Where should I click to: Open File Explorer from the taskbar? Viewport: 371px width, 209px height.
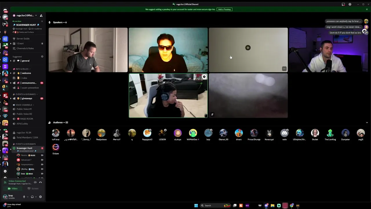point(272,206)
